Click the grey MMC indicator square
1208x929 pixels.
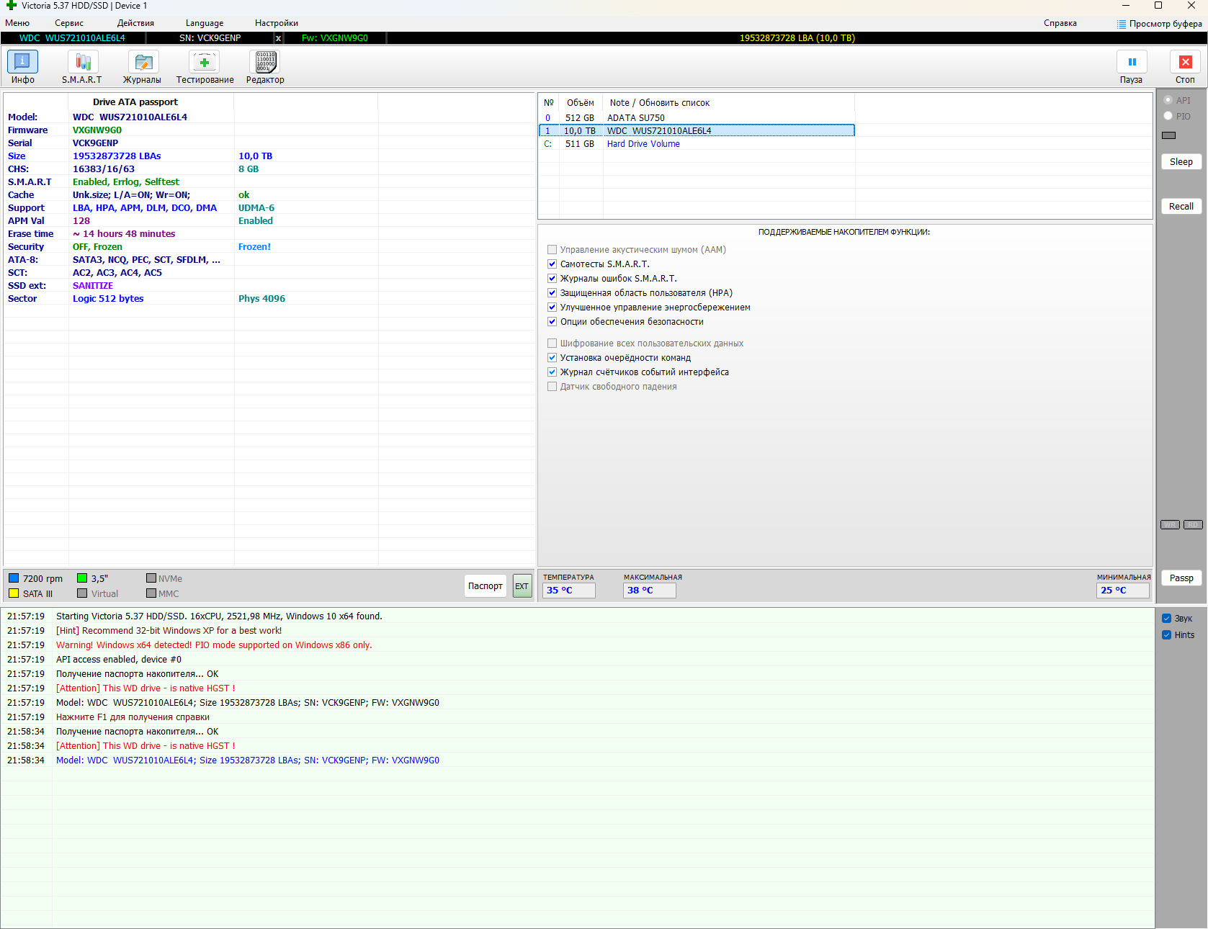(151, 593)
